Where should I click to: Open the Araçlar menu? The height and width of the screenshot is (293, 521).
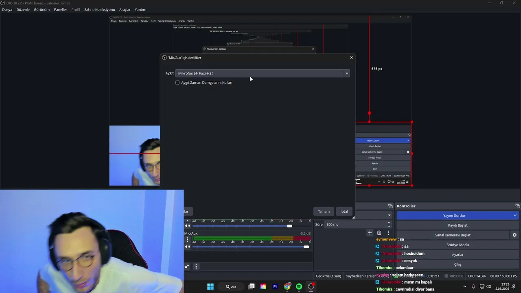(x=125, y=9)
